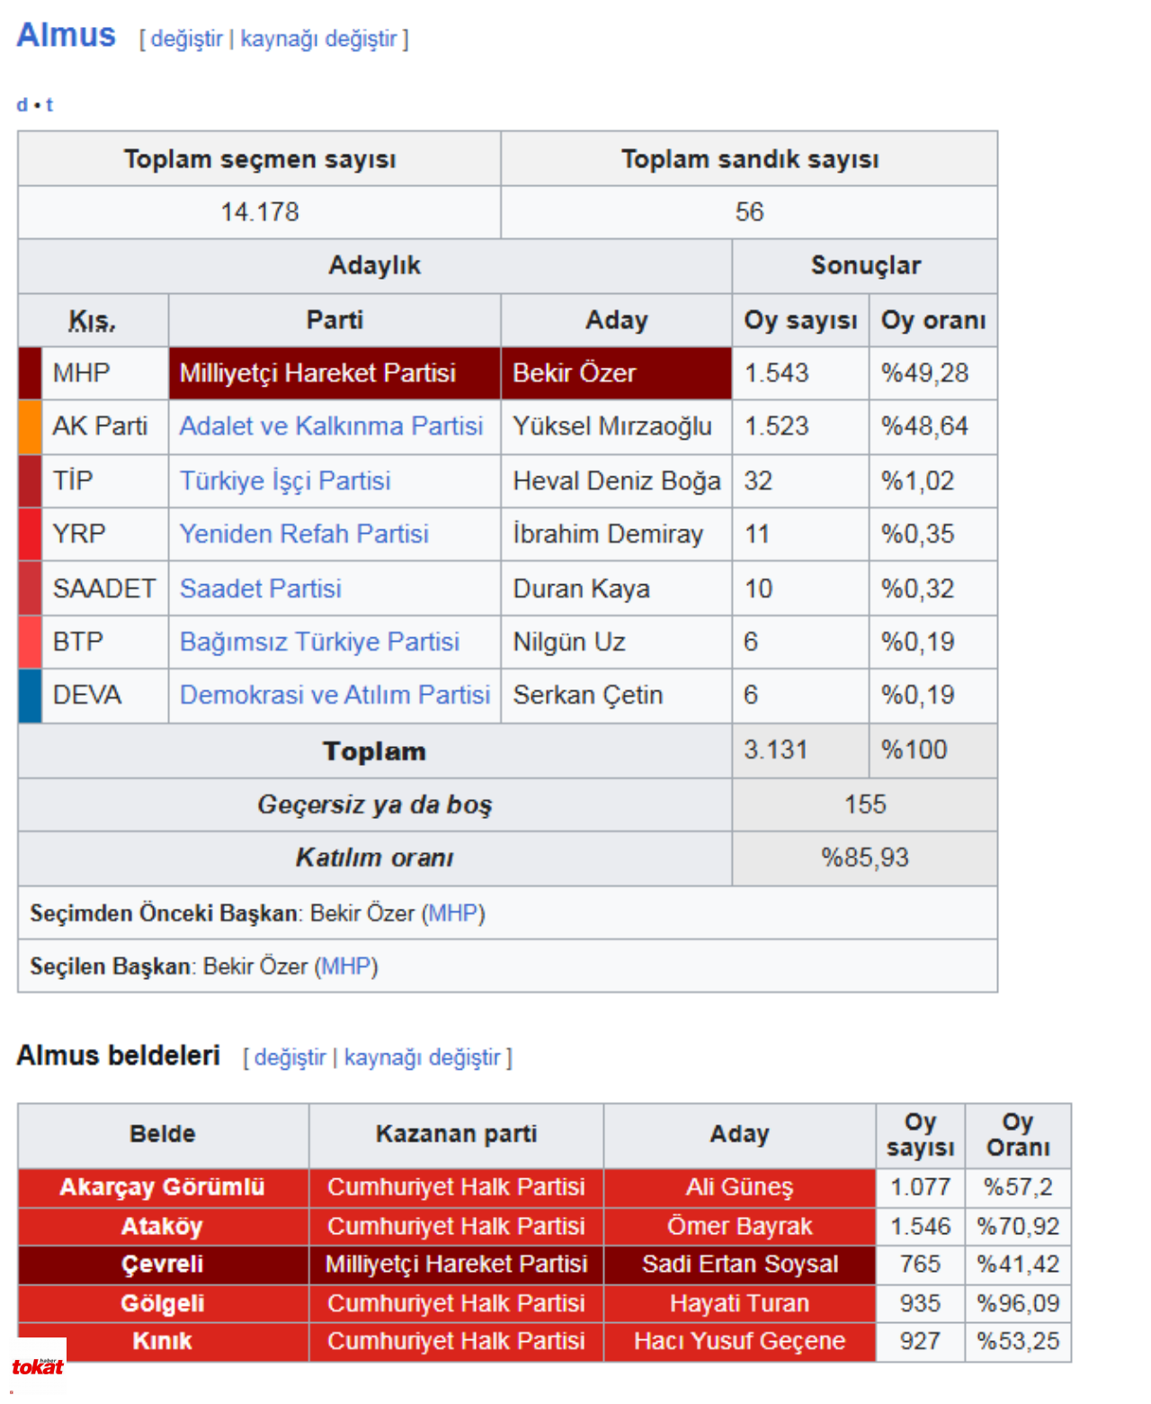Screen dimensions: 1151x1404
Task: Click "kaynağı değiştir" beside Almus beldeleri
Action: 422,1057
